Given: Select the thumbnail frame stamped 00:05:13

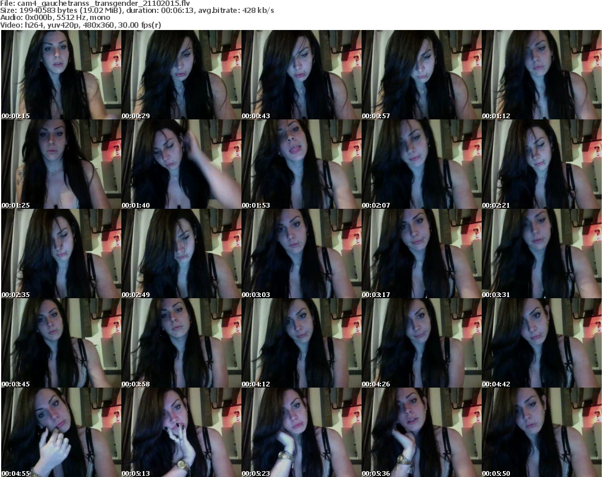Looking at the screenshot, I should click(x=181, y=432).
